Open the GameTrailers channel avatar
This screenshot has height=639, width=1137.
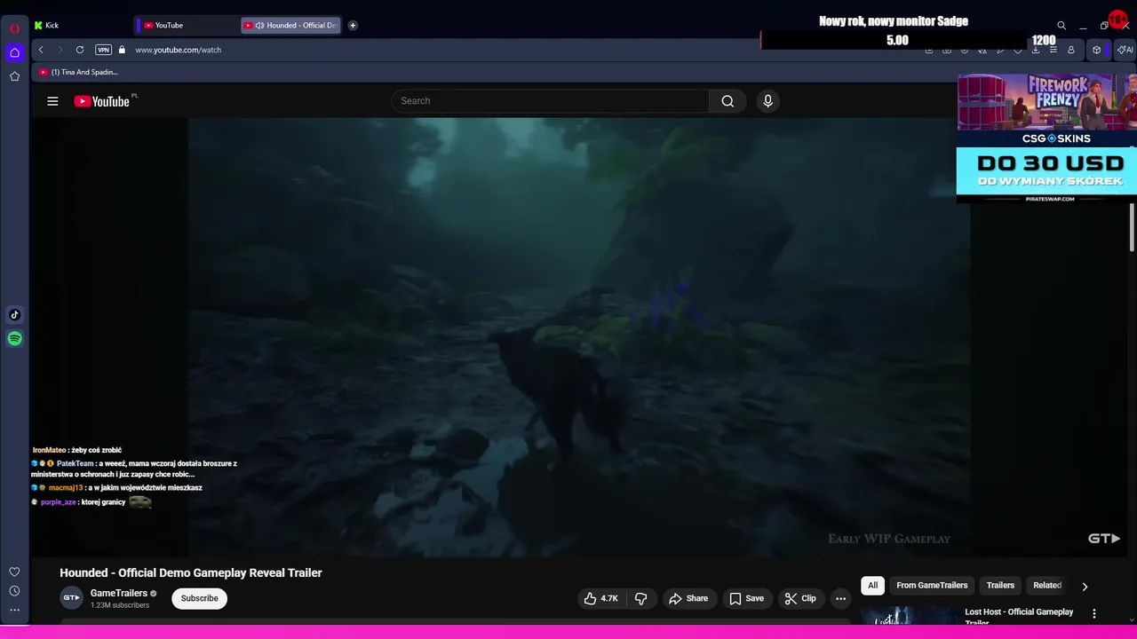coord(71,598)
